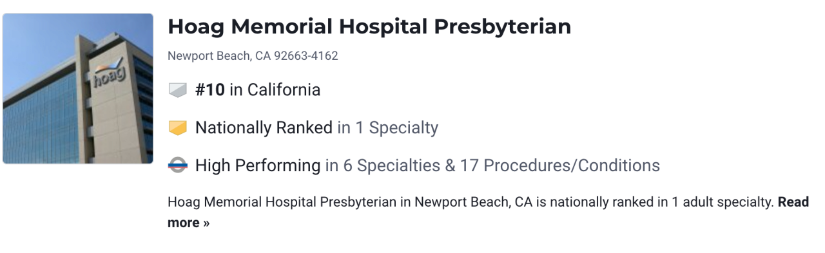Click the hospital description paragraph

click(488, 212)
